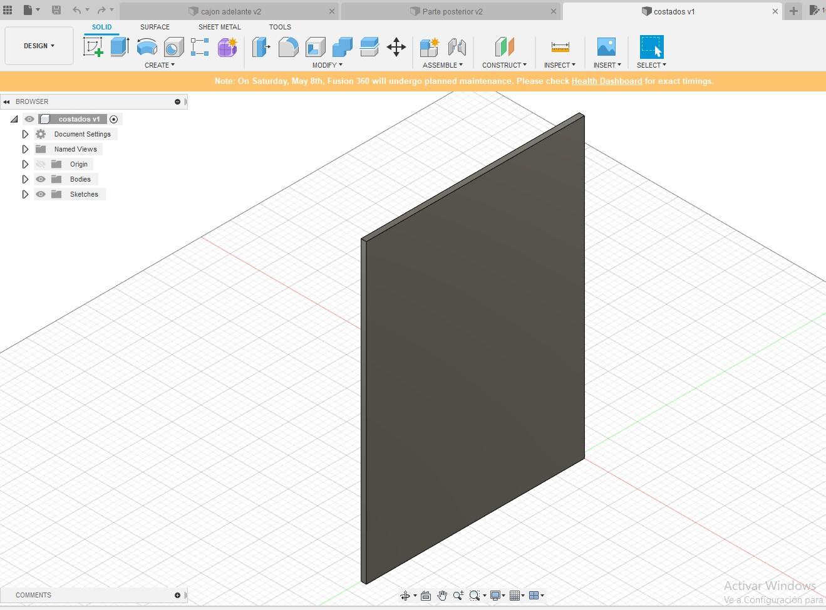Image resolution: width=826 pixels, height=610 pixels.
Task: Close the Parte posterior v2 tab
Action: click(x=554, y=11)
